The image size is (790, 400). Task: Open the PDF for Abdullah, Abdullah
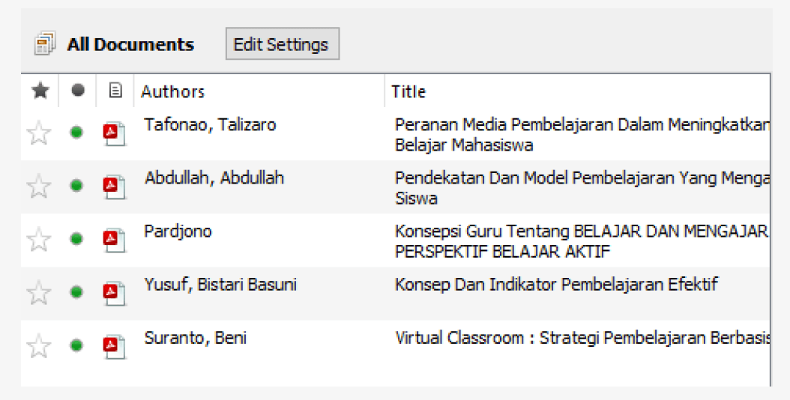tap(113, 187)
